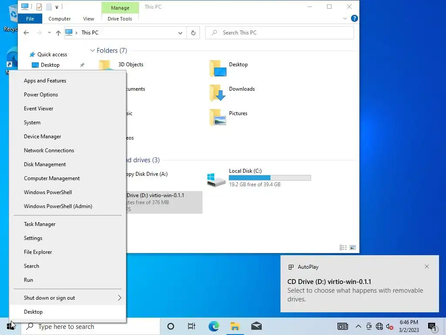
Task: Select Floppy Disk Drive (A:)
Action: (x=147, y=174)
